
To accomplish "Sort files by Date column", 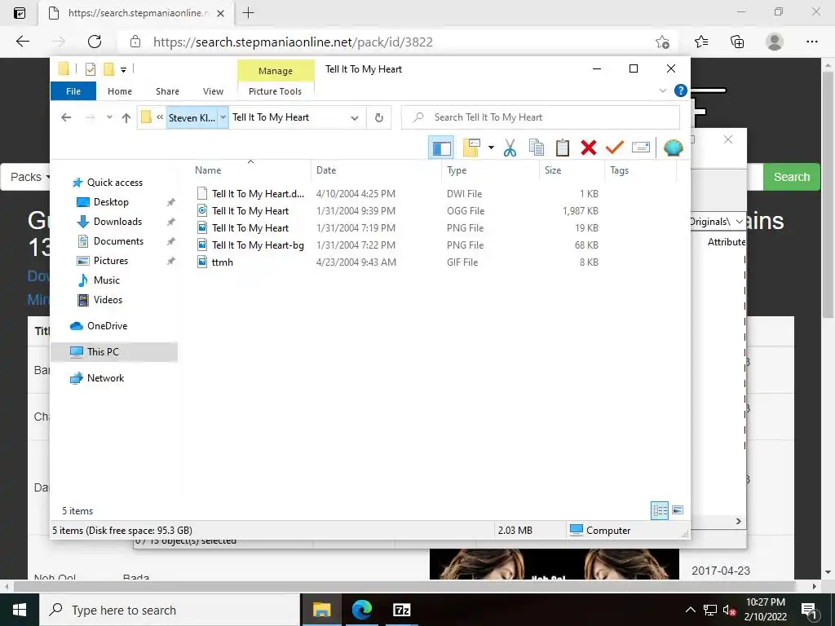I will point(326,170).
